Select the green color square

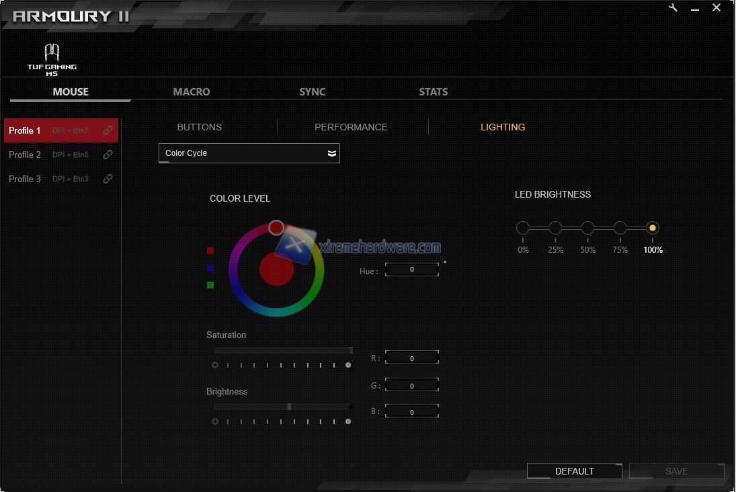[x=210, y=285]
